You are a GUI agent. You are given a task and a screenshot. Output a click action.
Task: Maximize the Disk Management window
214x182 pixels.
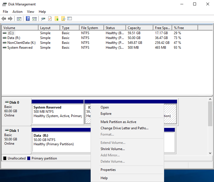pyautogui.click(x=195, y=4)
